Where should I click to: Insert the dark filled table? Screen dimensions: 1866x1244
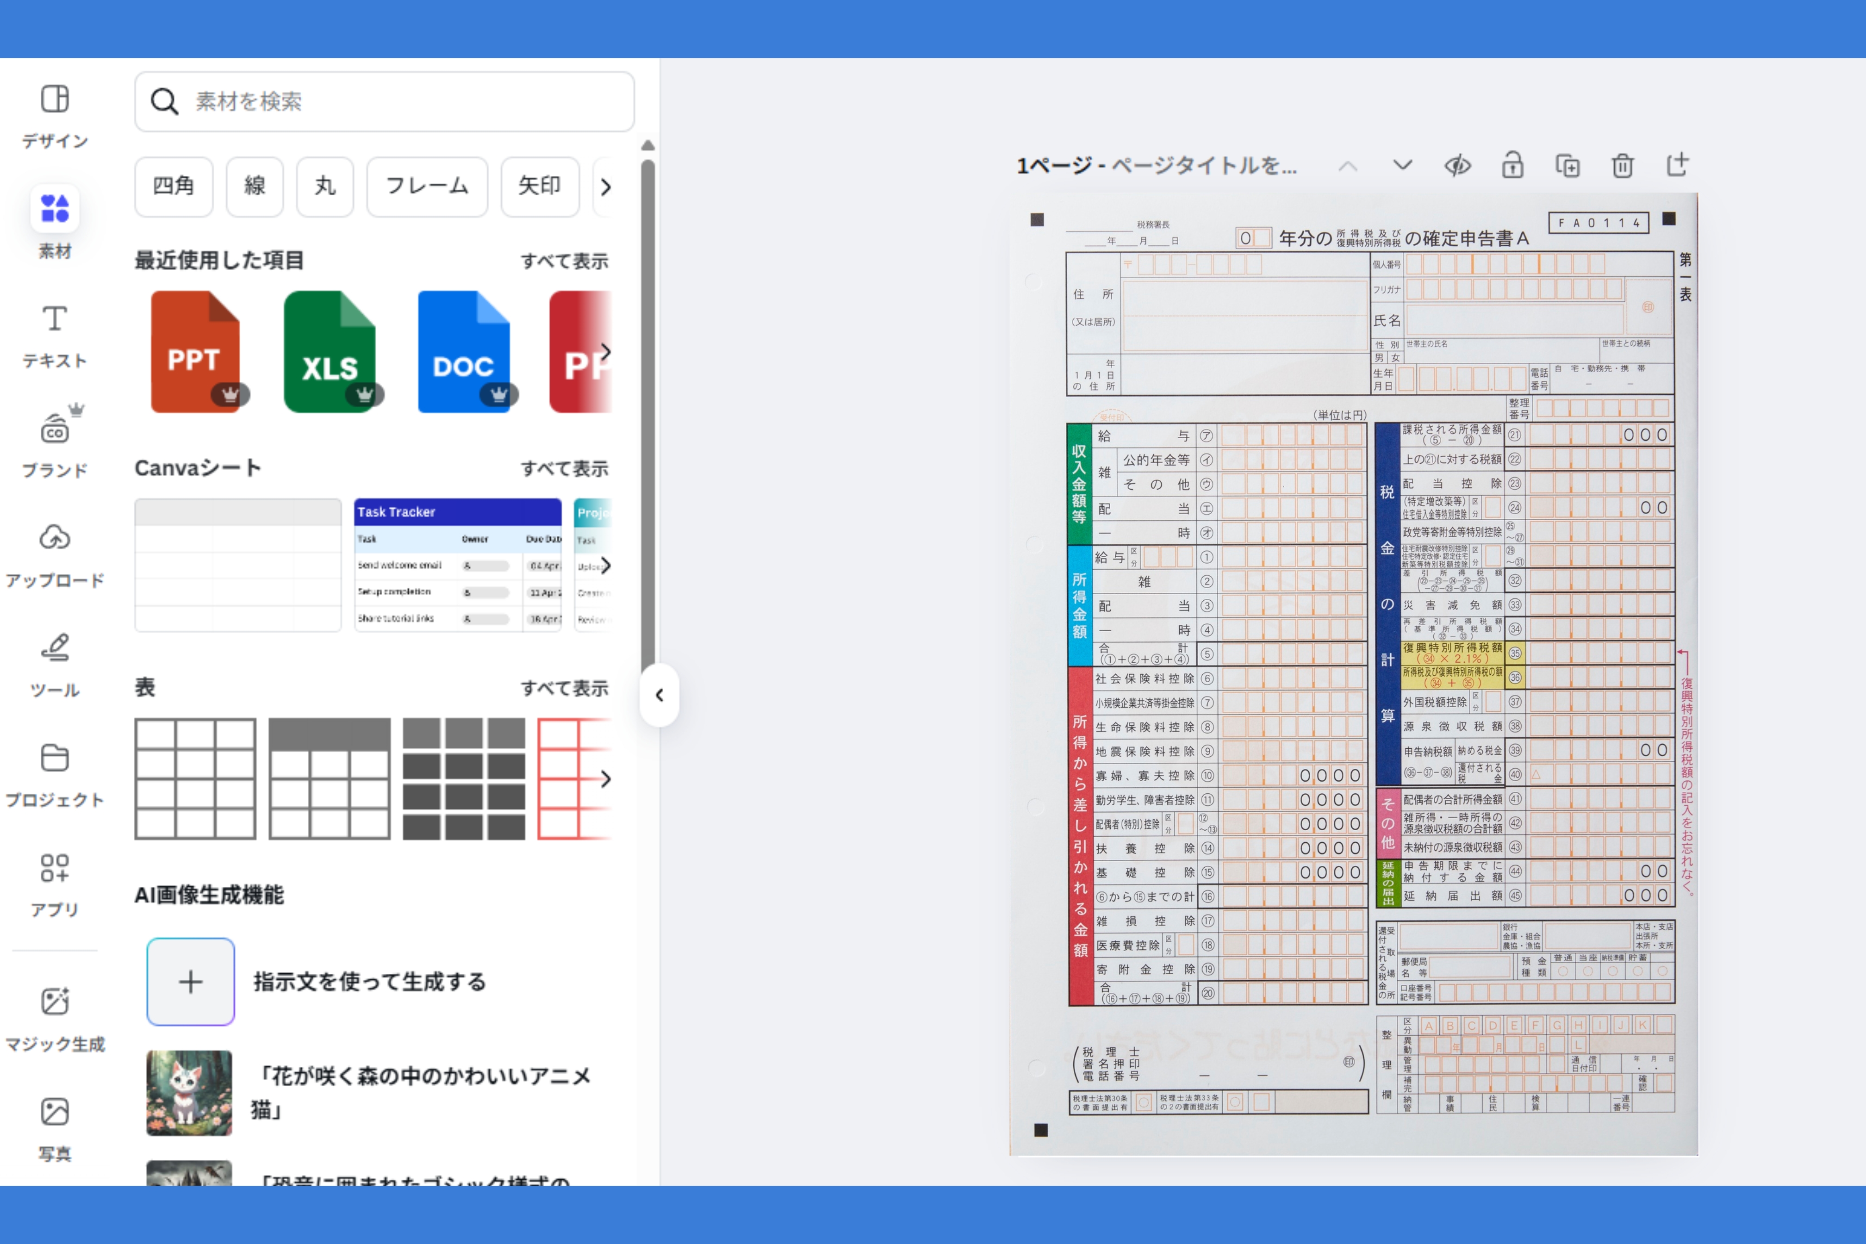click(464, 779)
